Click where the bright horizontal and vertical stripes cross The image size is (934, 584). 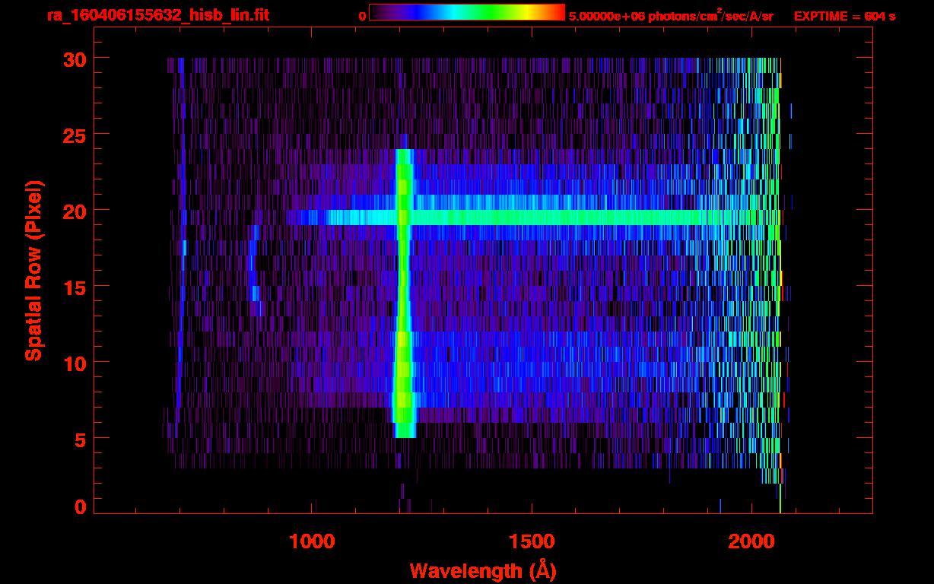403,217
